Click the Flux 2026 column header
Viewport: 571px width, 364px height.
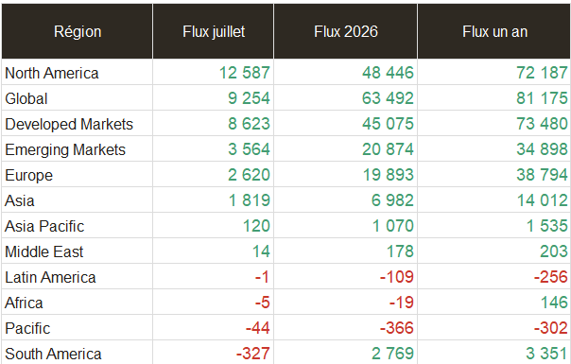(346, 31)
